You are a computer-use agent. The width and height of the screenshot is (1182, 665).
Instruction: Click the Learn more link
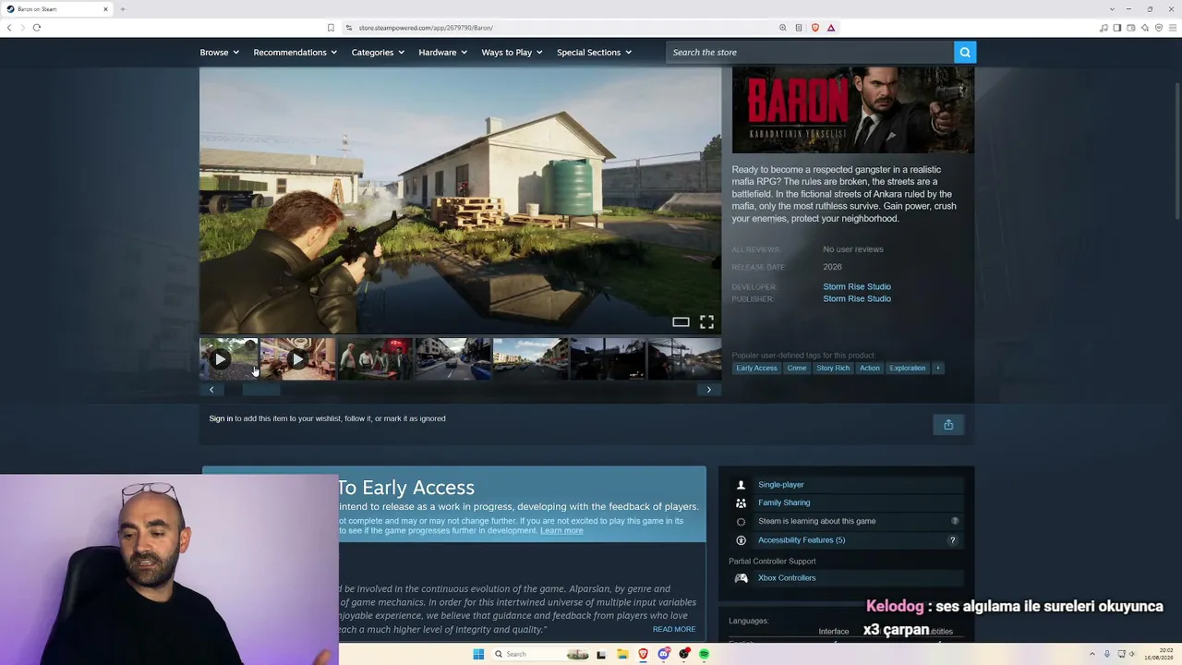pos(561,531)
